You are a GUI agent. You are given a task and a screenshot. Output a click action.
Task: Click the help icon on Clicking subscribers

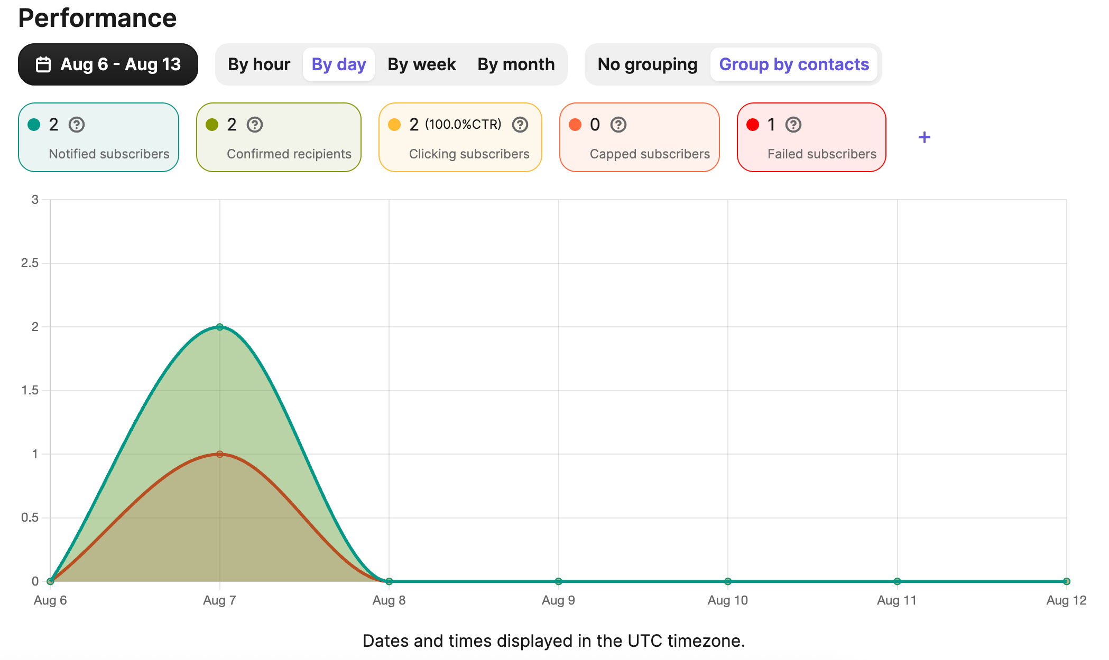click(x=521, y=125)
